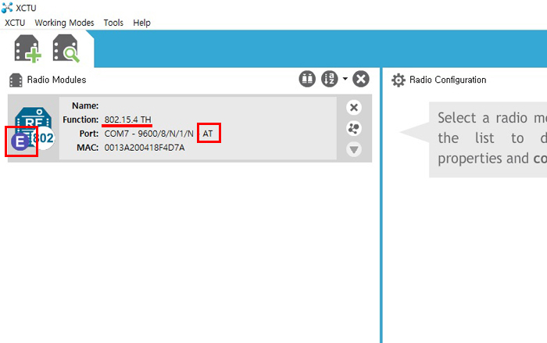Click the XCTU application logo icon
Screen dimensions: 547x343
coord(7,7)
